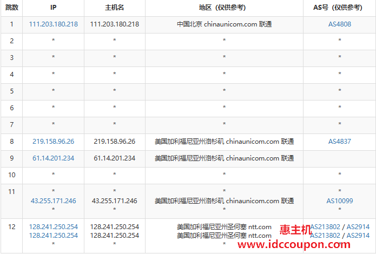Image resolution: width=376 pixels, height=254 pixels.
Task: Open IP link 43.255.171.246
Action: [x=53, y=201]
